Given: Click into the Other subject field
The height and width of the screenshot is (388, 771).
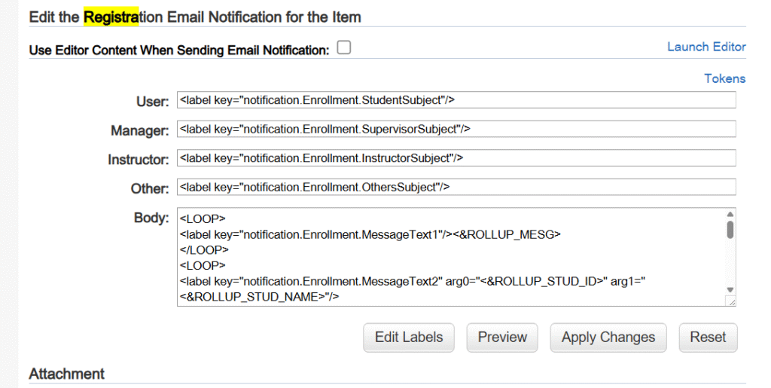Looking at the screenshot, I should click(x=456, y=187).
